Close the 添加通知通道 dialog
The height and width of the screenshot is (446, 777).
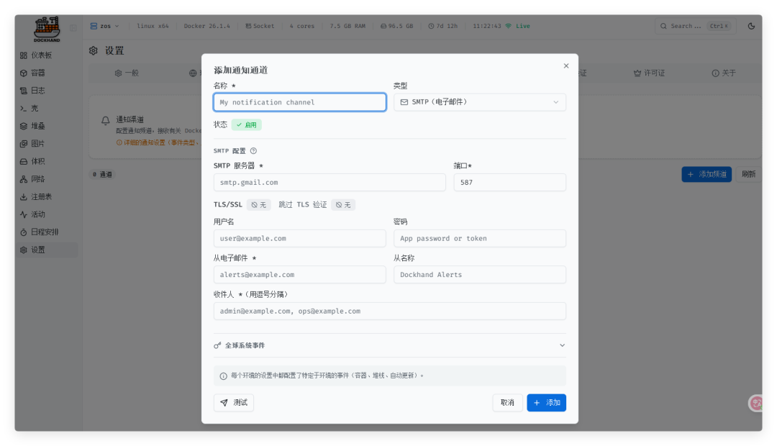[566, 66]
